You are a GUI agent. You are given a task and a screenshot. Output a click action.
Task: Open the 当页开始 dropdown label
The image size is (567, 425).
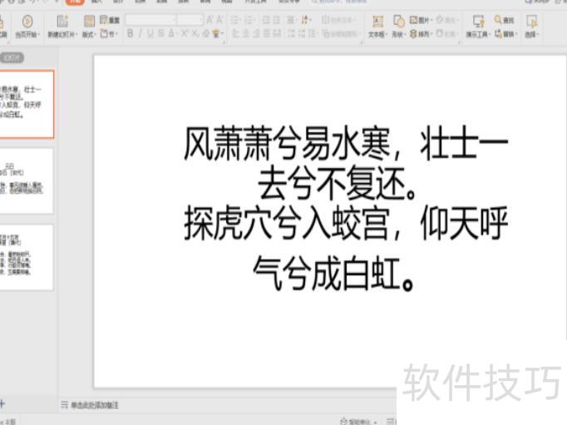pos(27,34)
